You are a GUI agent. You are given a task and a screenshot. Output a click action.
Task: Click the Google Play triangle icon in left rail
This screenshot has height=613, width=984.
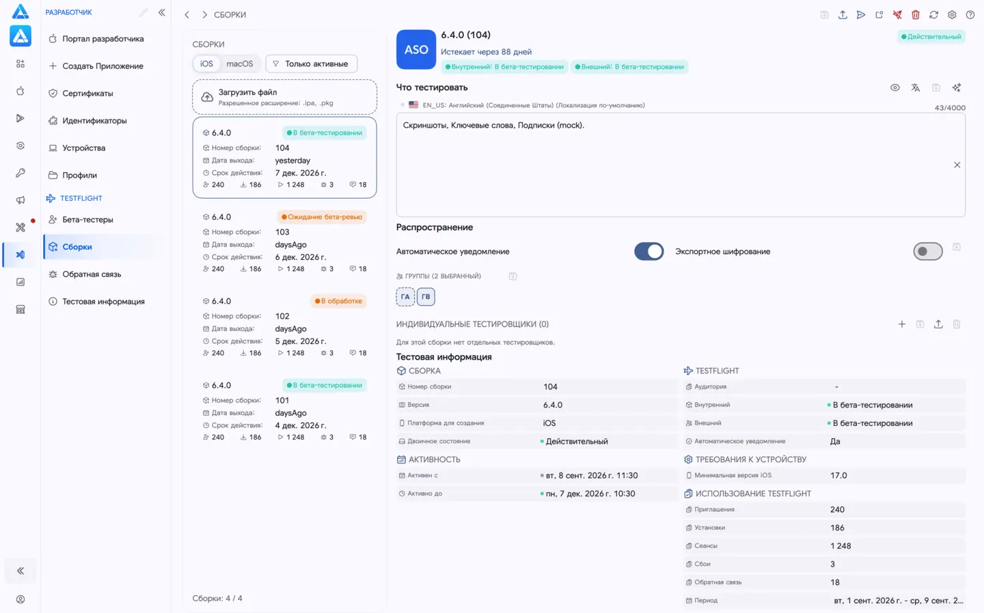click(20, 118)
